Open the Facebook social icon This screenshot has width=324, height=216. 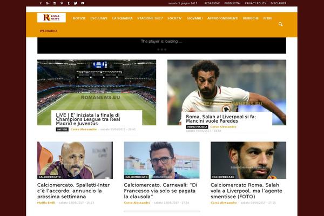pyautogui.click(x=40, y=3)
